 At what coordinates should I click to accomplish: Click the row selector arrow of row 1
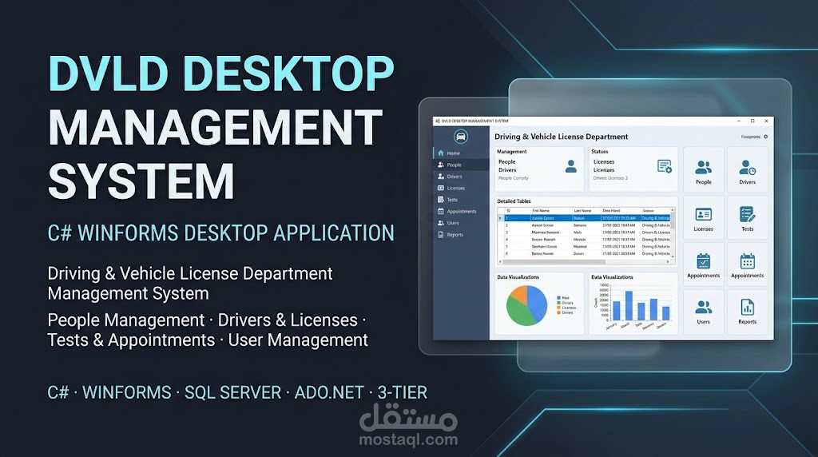[x=501, y=218]
